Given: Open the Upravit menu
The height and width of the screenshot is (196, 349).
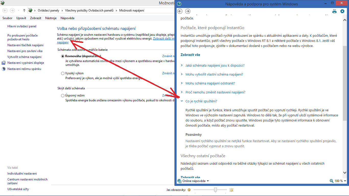Looking at the screenshot, I should [21, 18].
